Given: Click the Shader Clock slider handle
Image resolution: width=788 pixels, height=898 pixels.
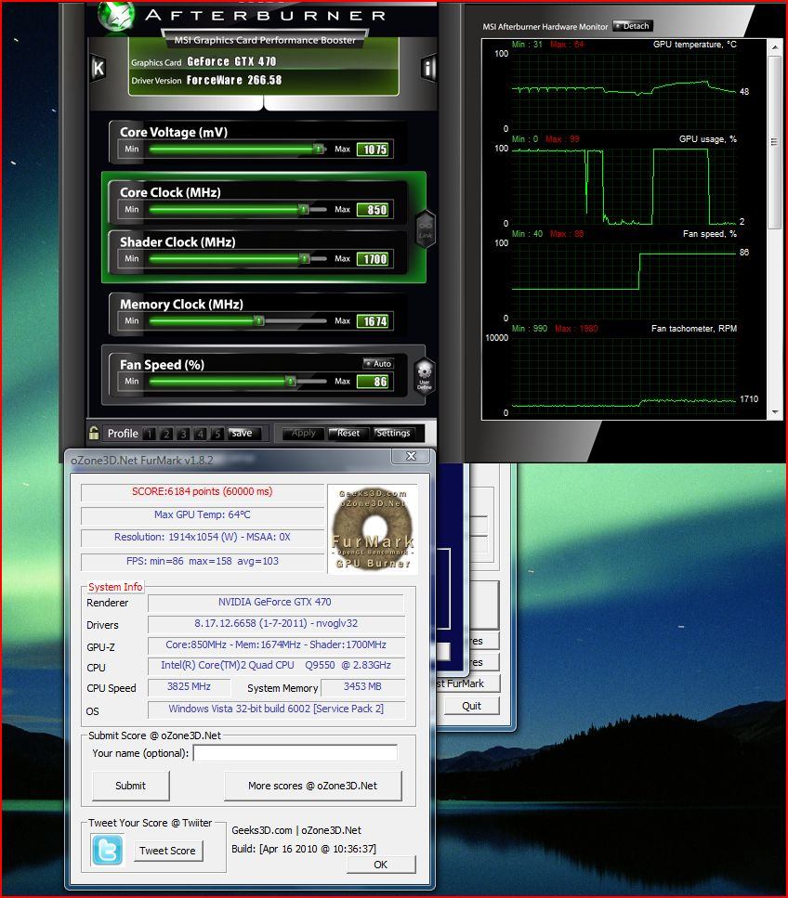Looking at the screenshot, I should click(304, 259).
